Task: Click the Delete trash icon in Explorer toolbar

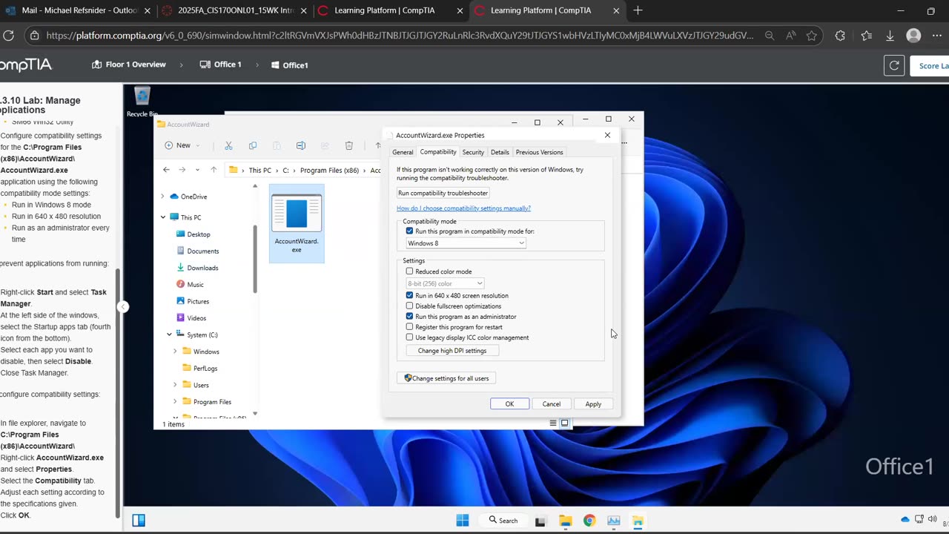Action: 348,145
